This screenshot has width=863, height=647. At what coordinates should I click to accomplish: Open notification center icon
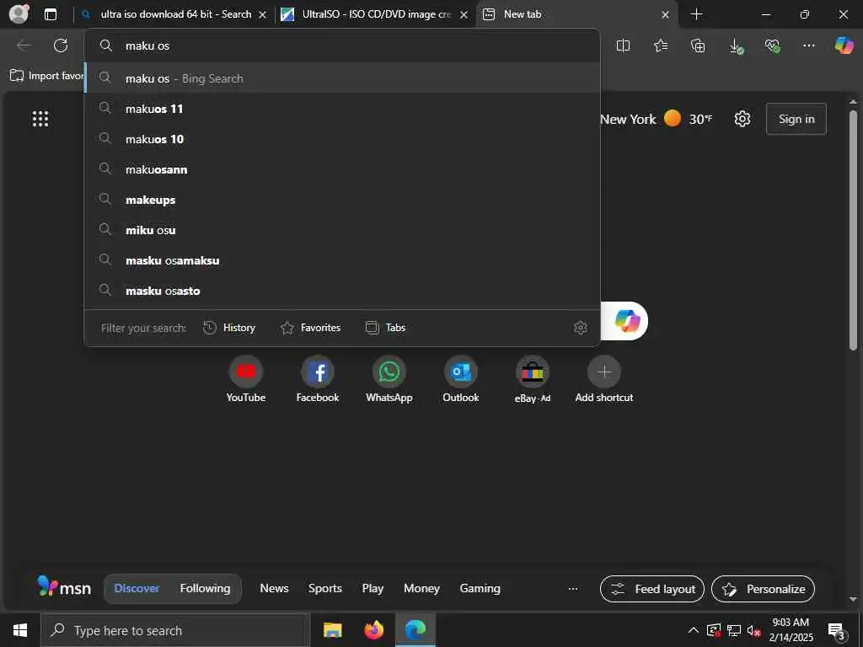tap(836, 630)
